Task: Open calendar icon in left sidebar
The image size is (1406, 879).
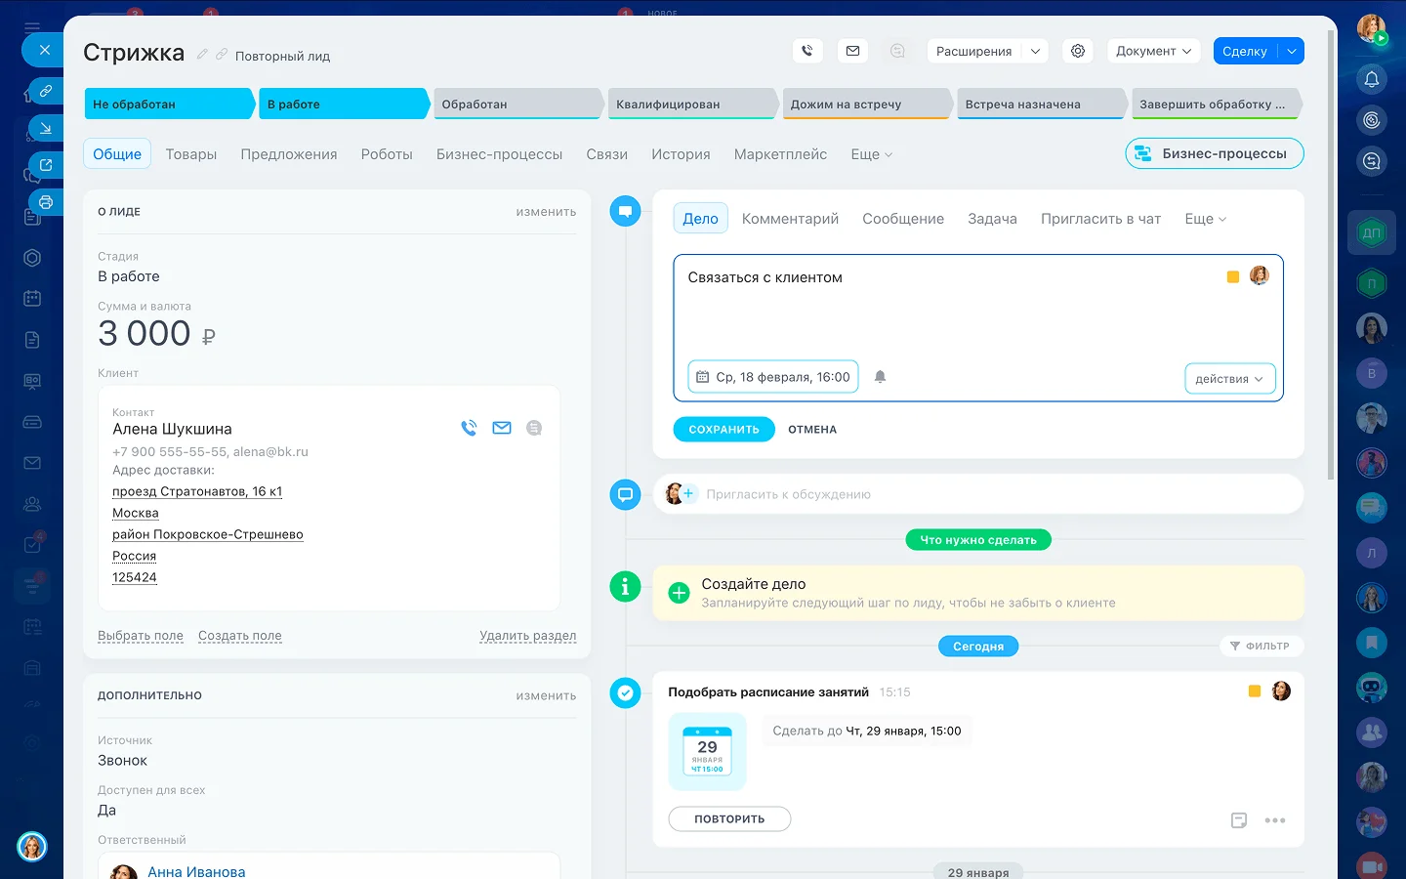Action: click(x=32, y=299)
